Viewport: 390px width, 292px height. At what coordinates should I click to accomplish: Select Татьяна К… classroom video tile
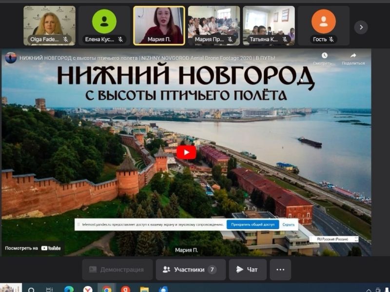(269, 25)
